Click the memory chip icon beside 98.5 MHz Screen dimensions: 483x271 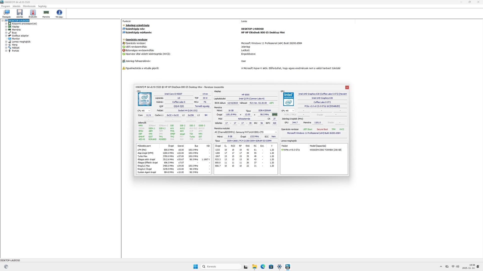pos(275,115)
